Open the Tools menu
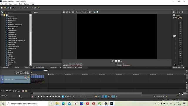Viewport: 188px width, 106px height. point(21,4)
